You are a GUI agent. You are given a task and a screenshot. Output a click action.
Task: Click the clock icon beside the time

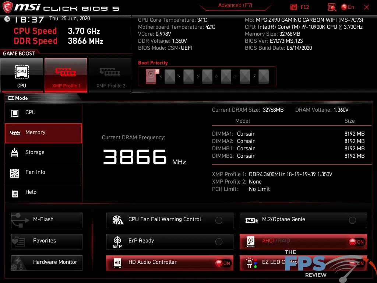coord(7,19)
